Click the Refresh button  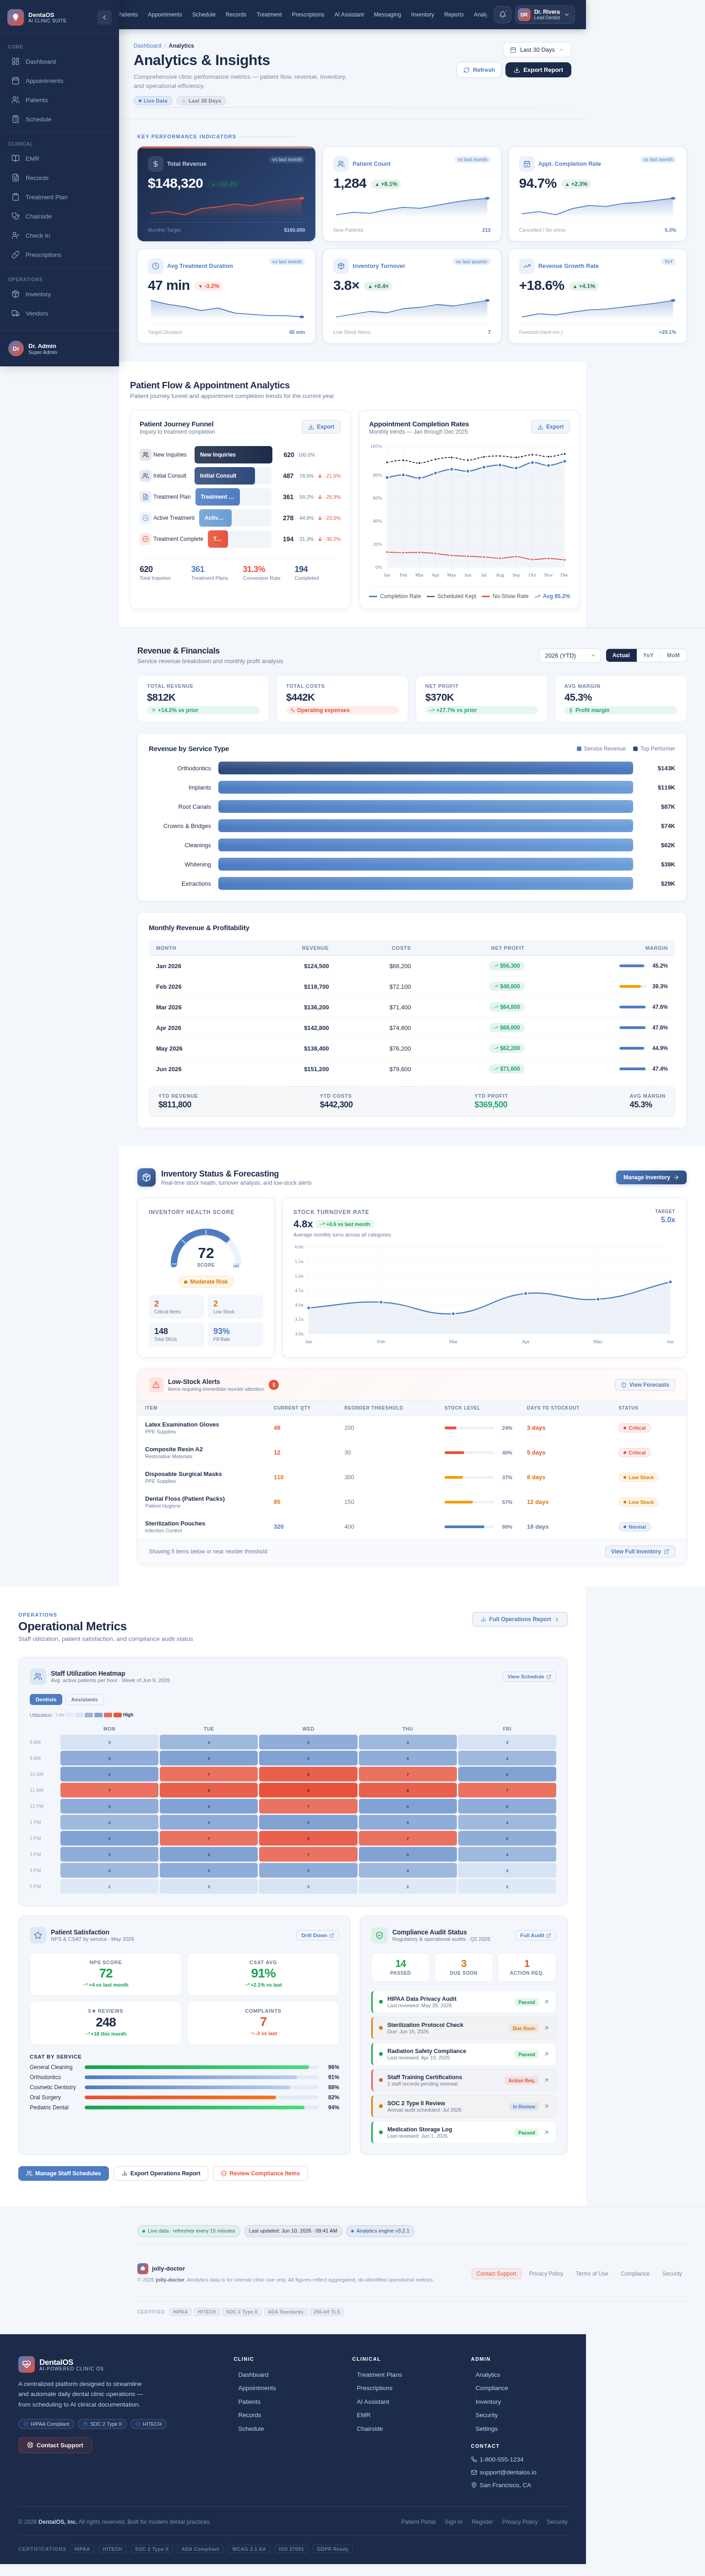click(x=479, y=70)
